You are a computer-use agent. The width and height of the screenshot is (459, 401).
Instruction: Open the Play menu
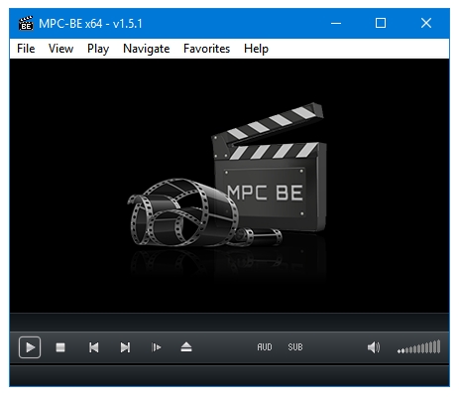pyautogui.click(x=98, y=49)
